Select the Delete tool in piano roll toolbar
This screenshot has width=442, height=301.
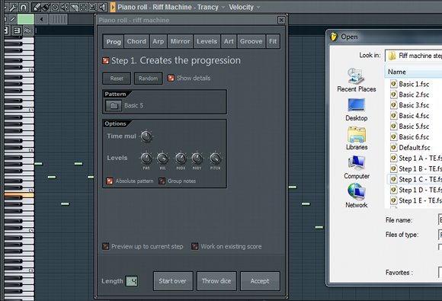(55, 8)
